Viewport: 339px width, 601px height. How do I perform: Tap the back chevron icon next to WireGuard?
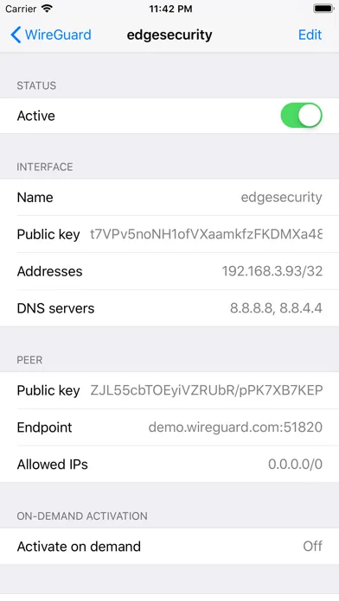pos(16,35)
